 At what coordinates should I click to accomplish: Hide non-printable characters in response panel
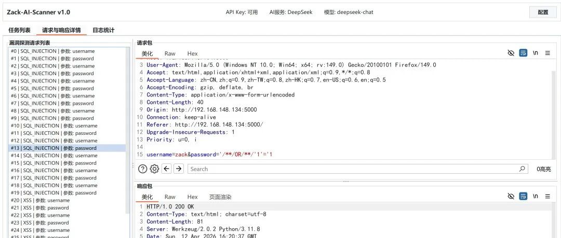pos(511,196)
